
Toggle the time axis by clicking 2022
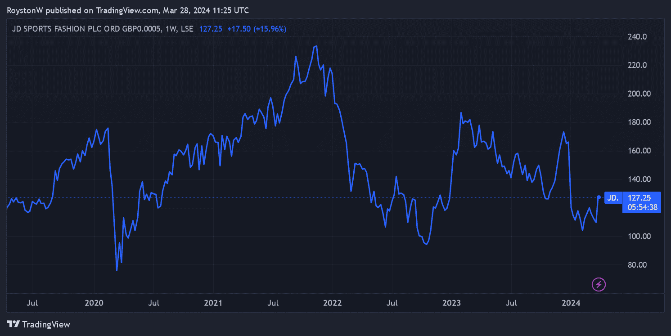tap(332, 303)
